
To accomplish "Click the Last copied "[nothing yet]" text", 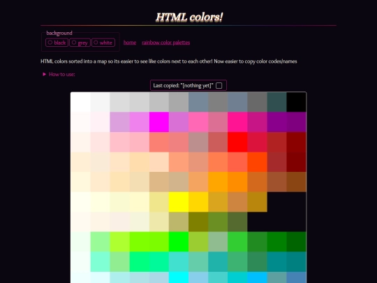I will (183, 85).
